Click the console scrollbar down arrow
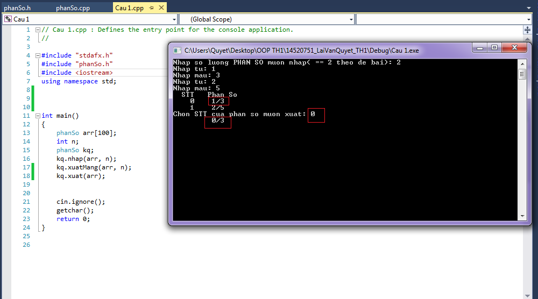The image size is (538, 299). point(522,216)
